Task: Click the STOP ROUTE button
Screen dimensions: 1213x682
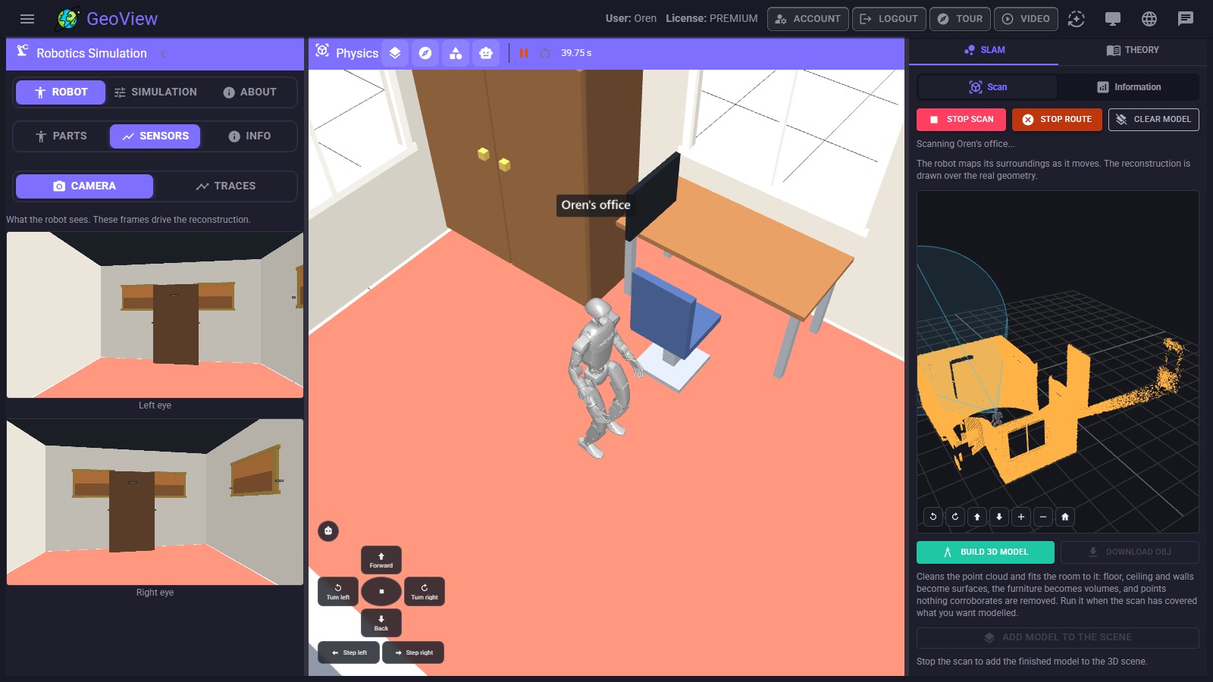Action: point(1057,120)
